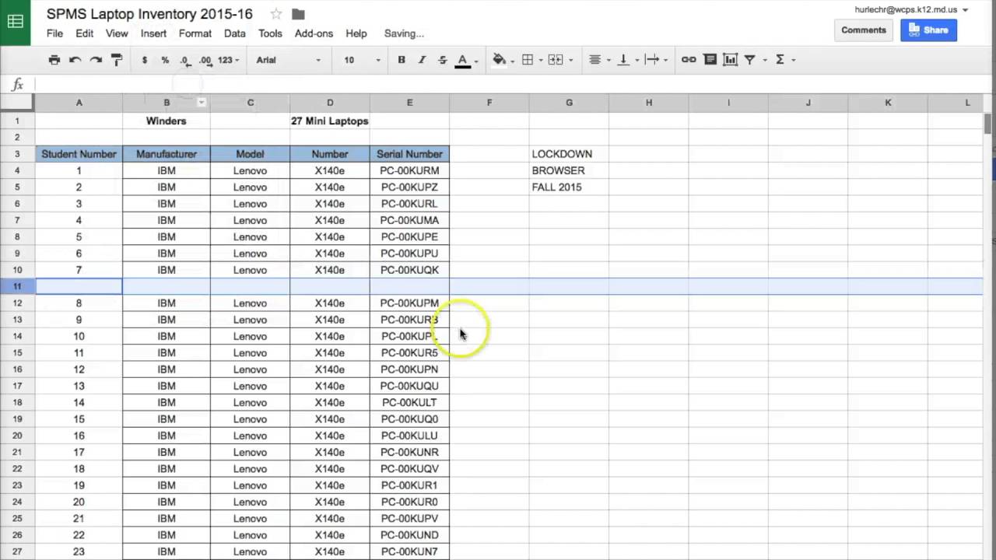Click the Student Number header cell
Viewport: 996px width, 560px height.
79,154
